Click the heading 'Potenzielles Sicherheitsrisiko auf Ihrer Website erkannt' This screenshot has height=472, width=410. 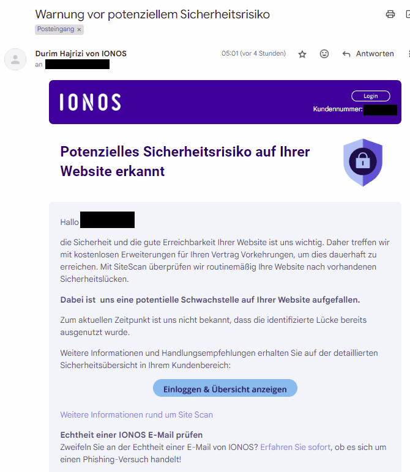[185, 161]
